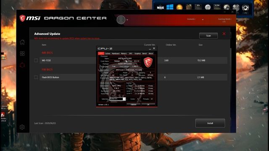Click the CPU percentage meter in dock
Screen dimensions: 269x151
(198, 7)
